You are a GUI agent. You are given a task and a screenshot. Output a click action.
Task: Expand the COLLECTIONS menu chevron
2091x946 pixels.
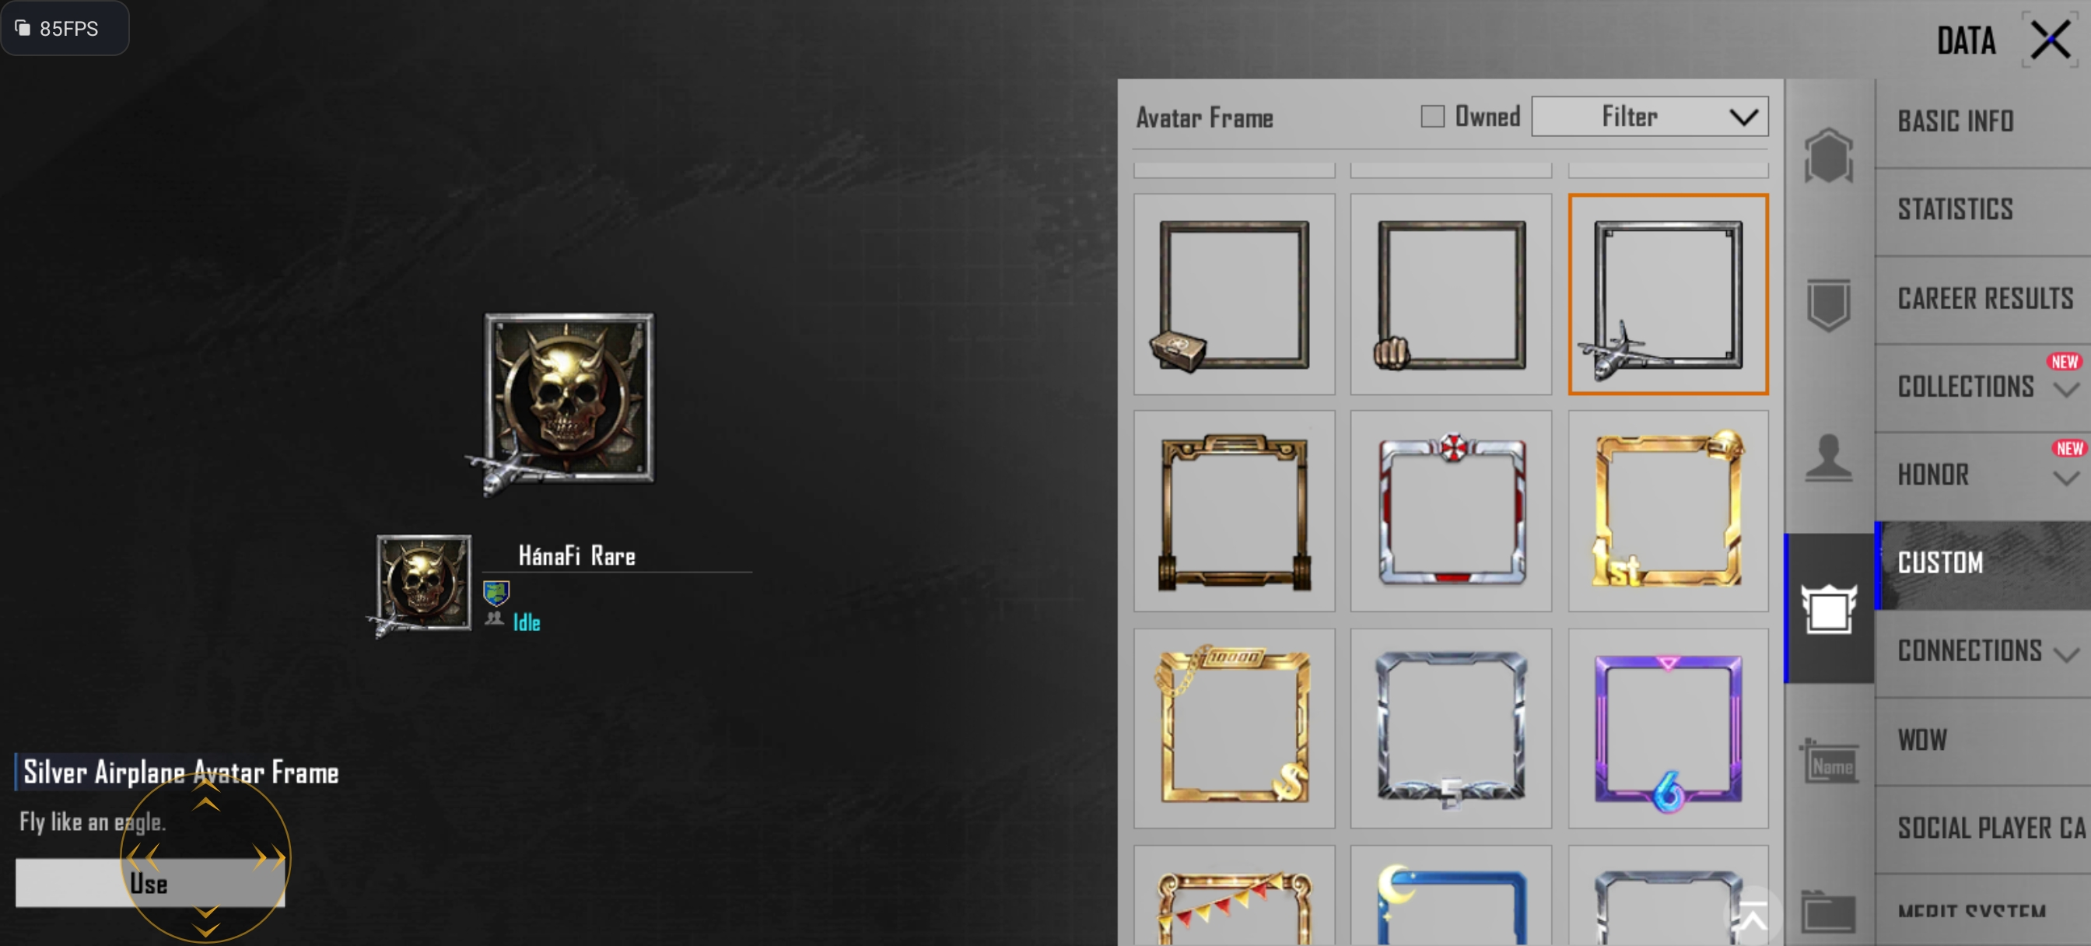tap(2067, 390)
